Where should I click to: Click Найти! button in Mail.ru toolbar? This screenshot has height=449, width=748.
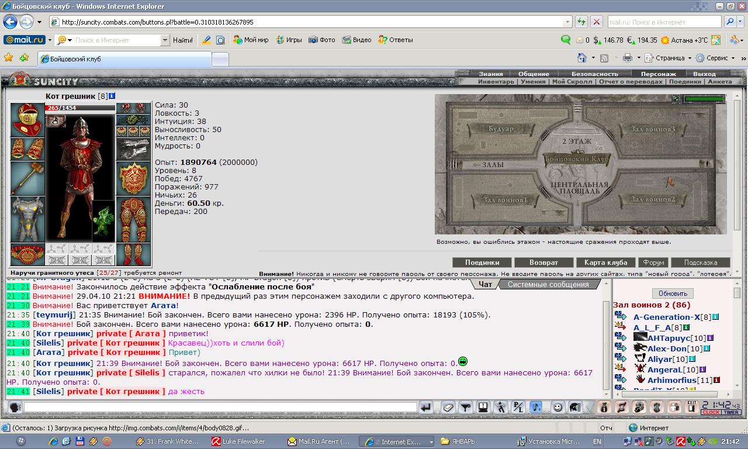coord(183,40)
